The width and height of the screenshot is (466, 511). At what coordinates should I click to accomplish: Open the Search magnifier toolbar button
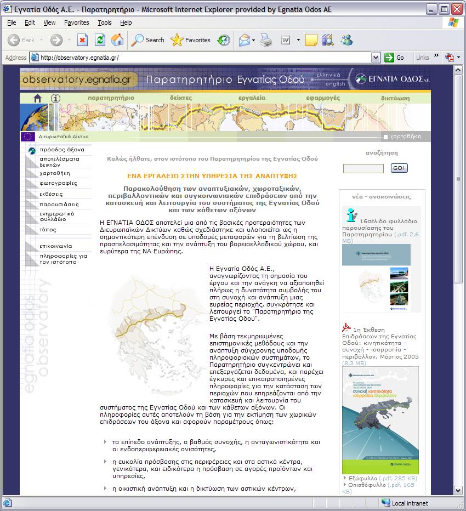click(x=147, y=40)
